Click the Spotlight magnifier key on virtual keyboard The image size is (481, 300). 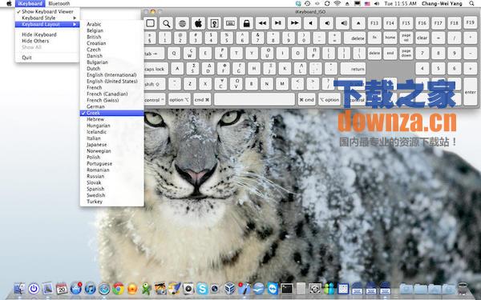coord(166,23)
